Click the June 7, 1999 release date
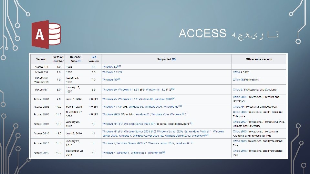 [x=74, y=99]
